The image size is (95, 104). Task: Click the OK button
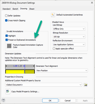(x=50, y=101)
